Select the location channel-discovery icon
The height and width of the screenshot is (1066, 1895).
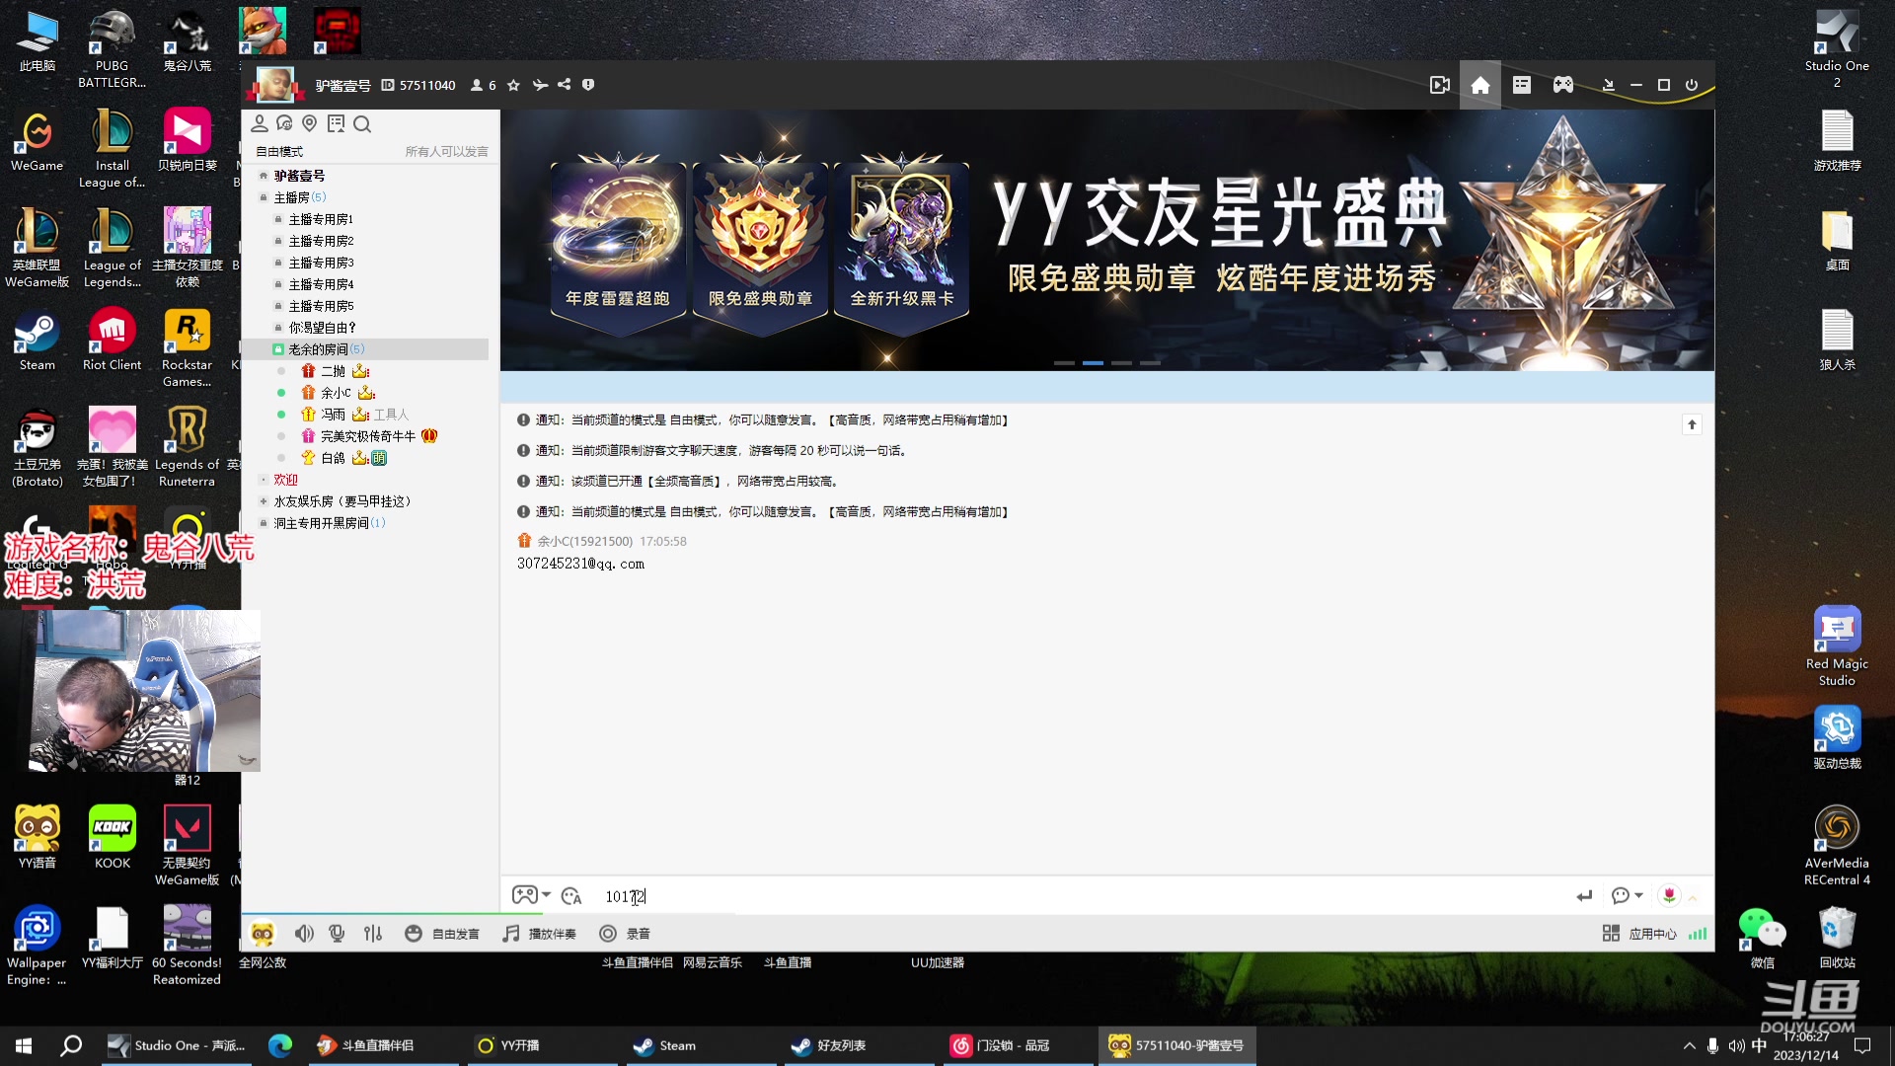(x=309, y=124)
